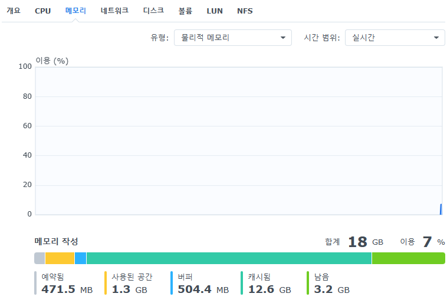Go to the 네트워크 tab
Image resolution: width=447 pixels, height=300 pixels.
pos(114,11)
